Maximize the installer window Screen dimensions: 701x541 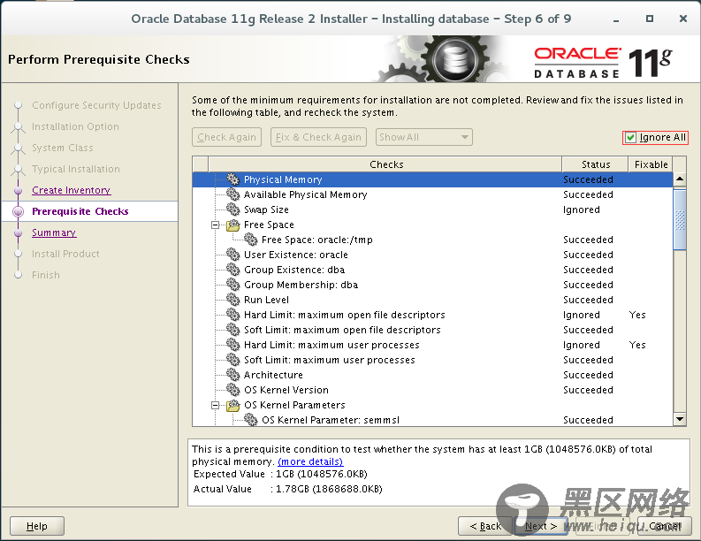pyautogui.click(x=650, y=19)
